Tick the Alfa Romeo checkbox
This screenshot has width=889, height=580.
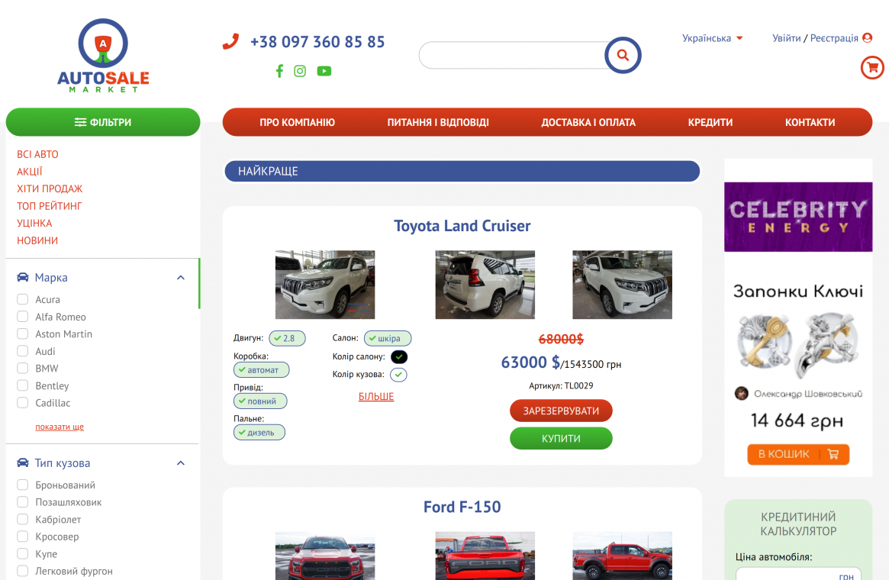[23, 317]
